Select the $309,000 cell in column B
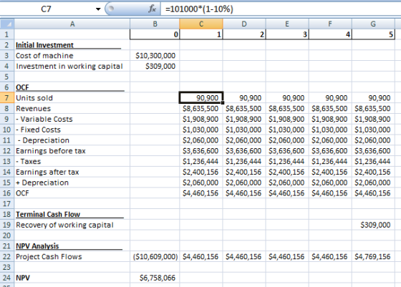 pos(155,66)
